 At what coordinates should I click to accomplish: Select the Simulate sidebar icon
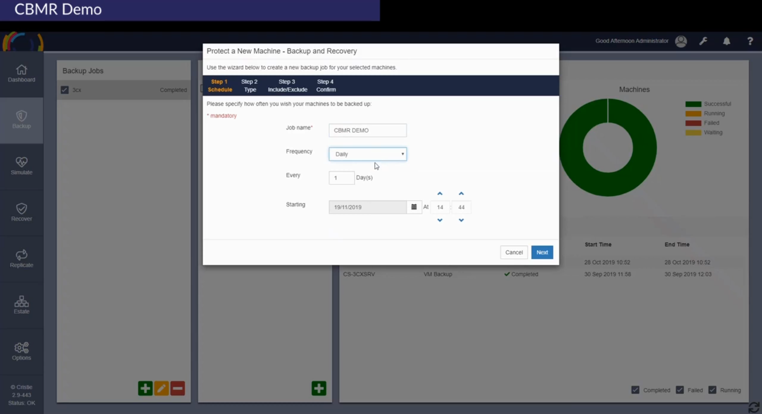[21, 166]
